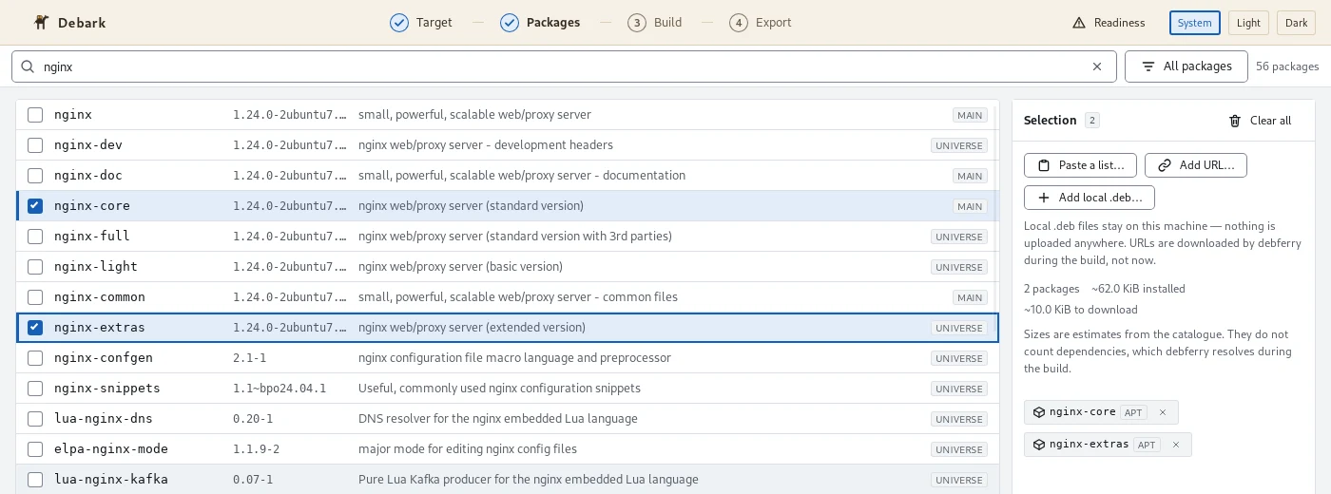The image size is (1331, 494).
Task: Click the Selection count badge 2
Action: pyautogui.click(x=1092, y=121)
